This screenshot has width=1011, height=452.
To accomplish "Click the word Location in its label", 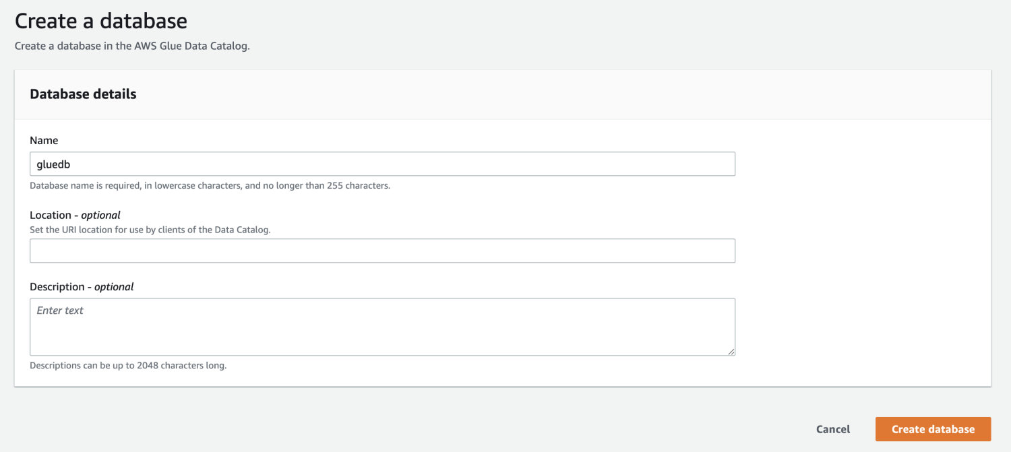I will pyautogui.click(x=51, y=216).
